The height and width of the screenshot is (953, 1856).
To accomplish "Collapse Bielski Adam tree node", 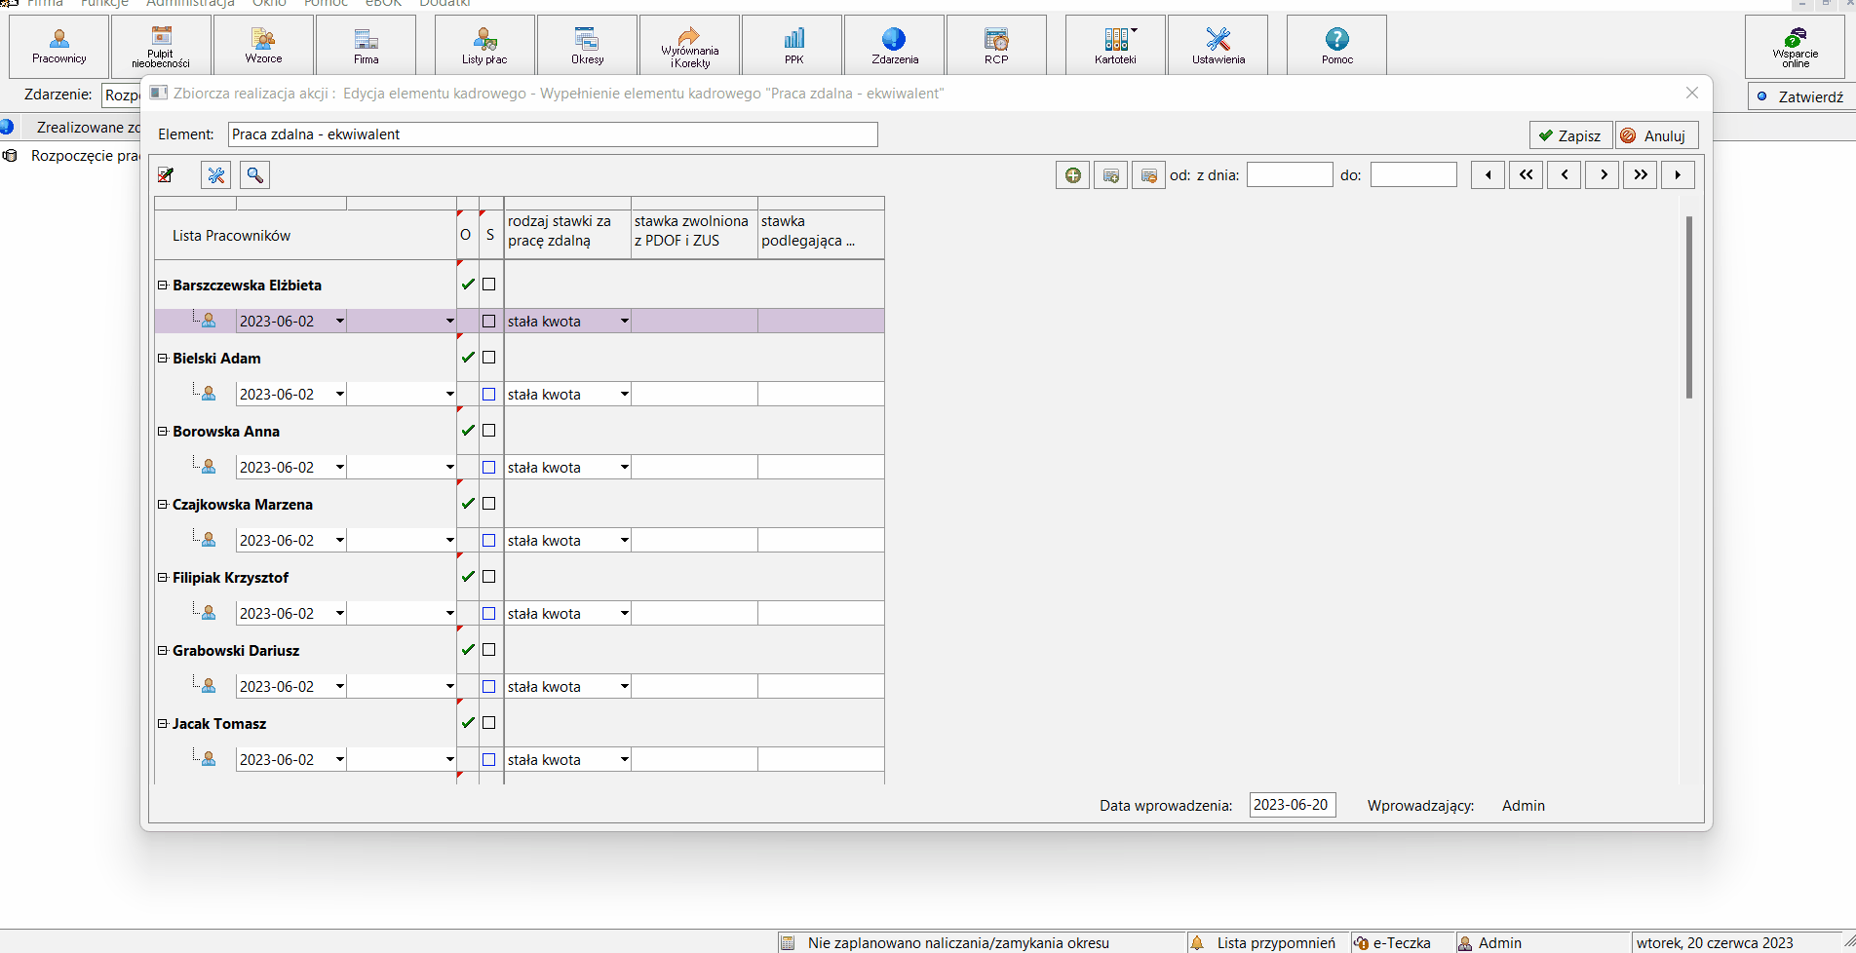I will 163,359.
